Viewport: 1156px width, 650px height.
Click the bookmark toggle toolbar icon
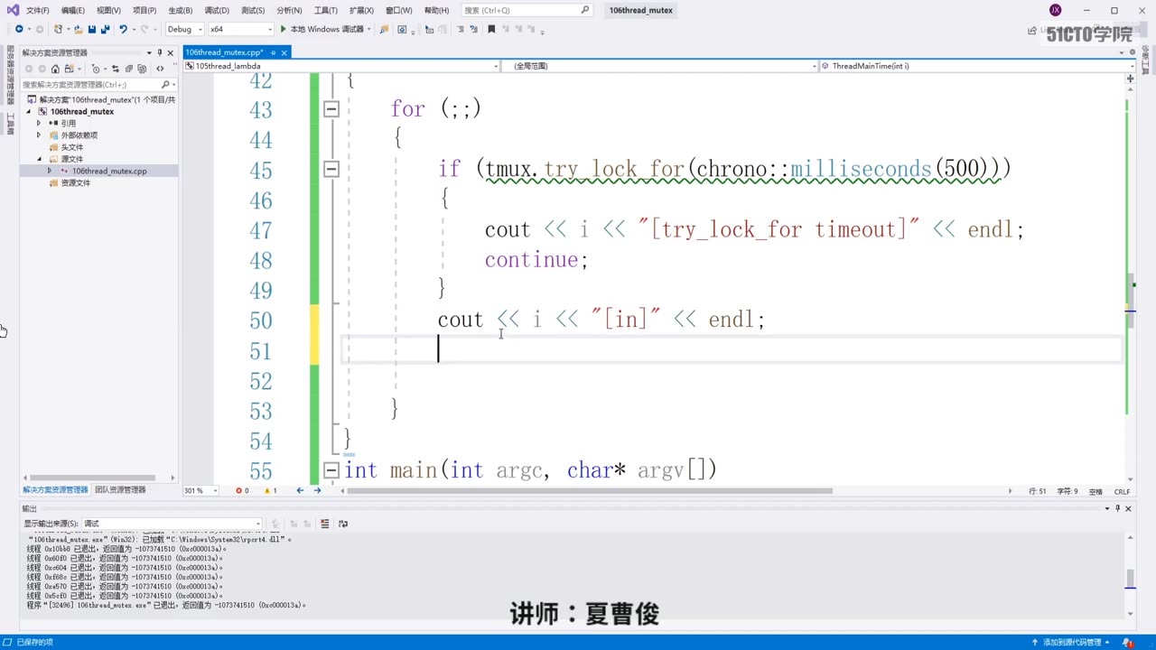click(x=491, y=29)
